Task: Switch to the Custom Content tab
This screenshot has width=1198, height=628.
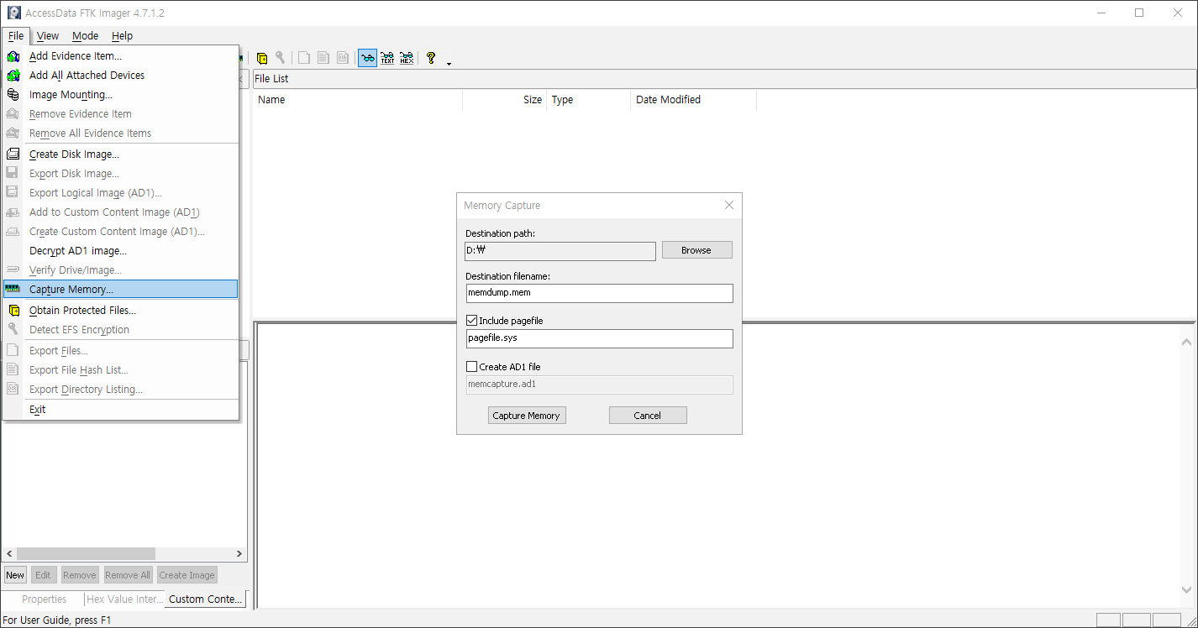Action: (206, 599)
